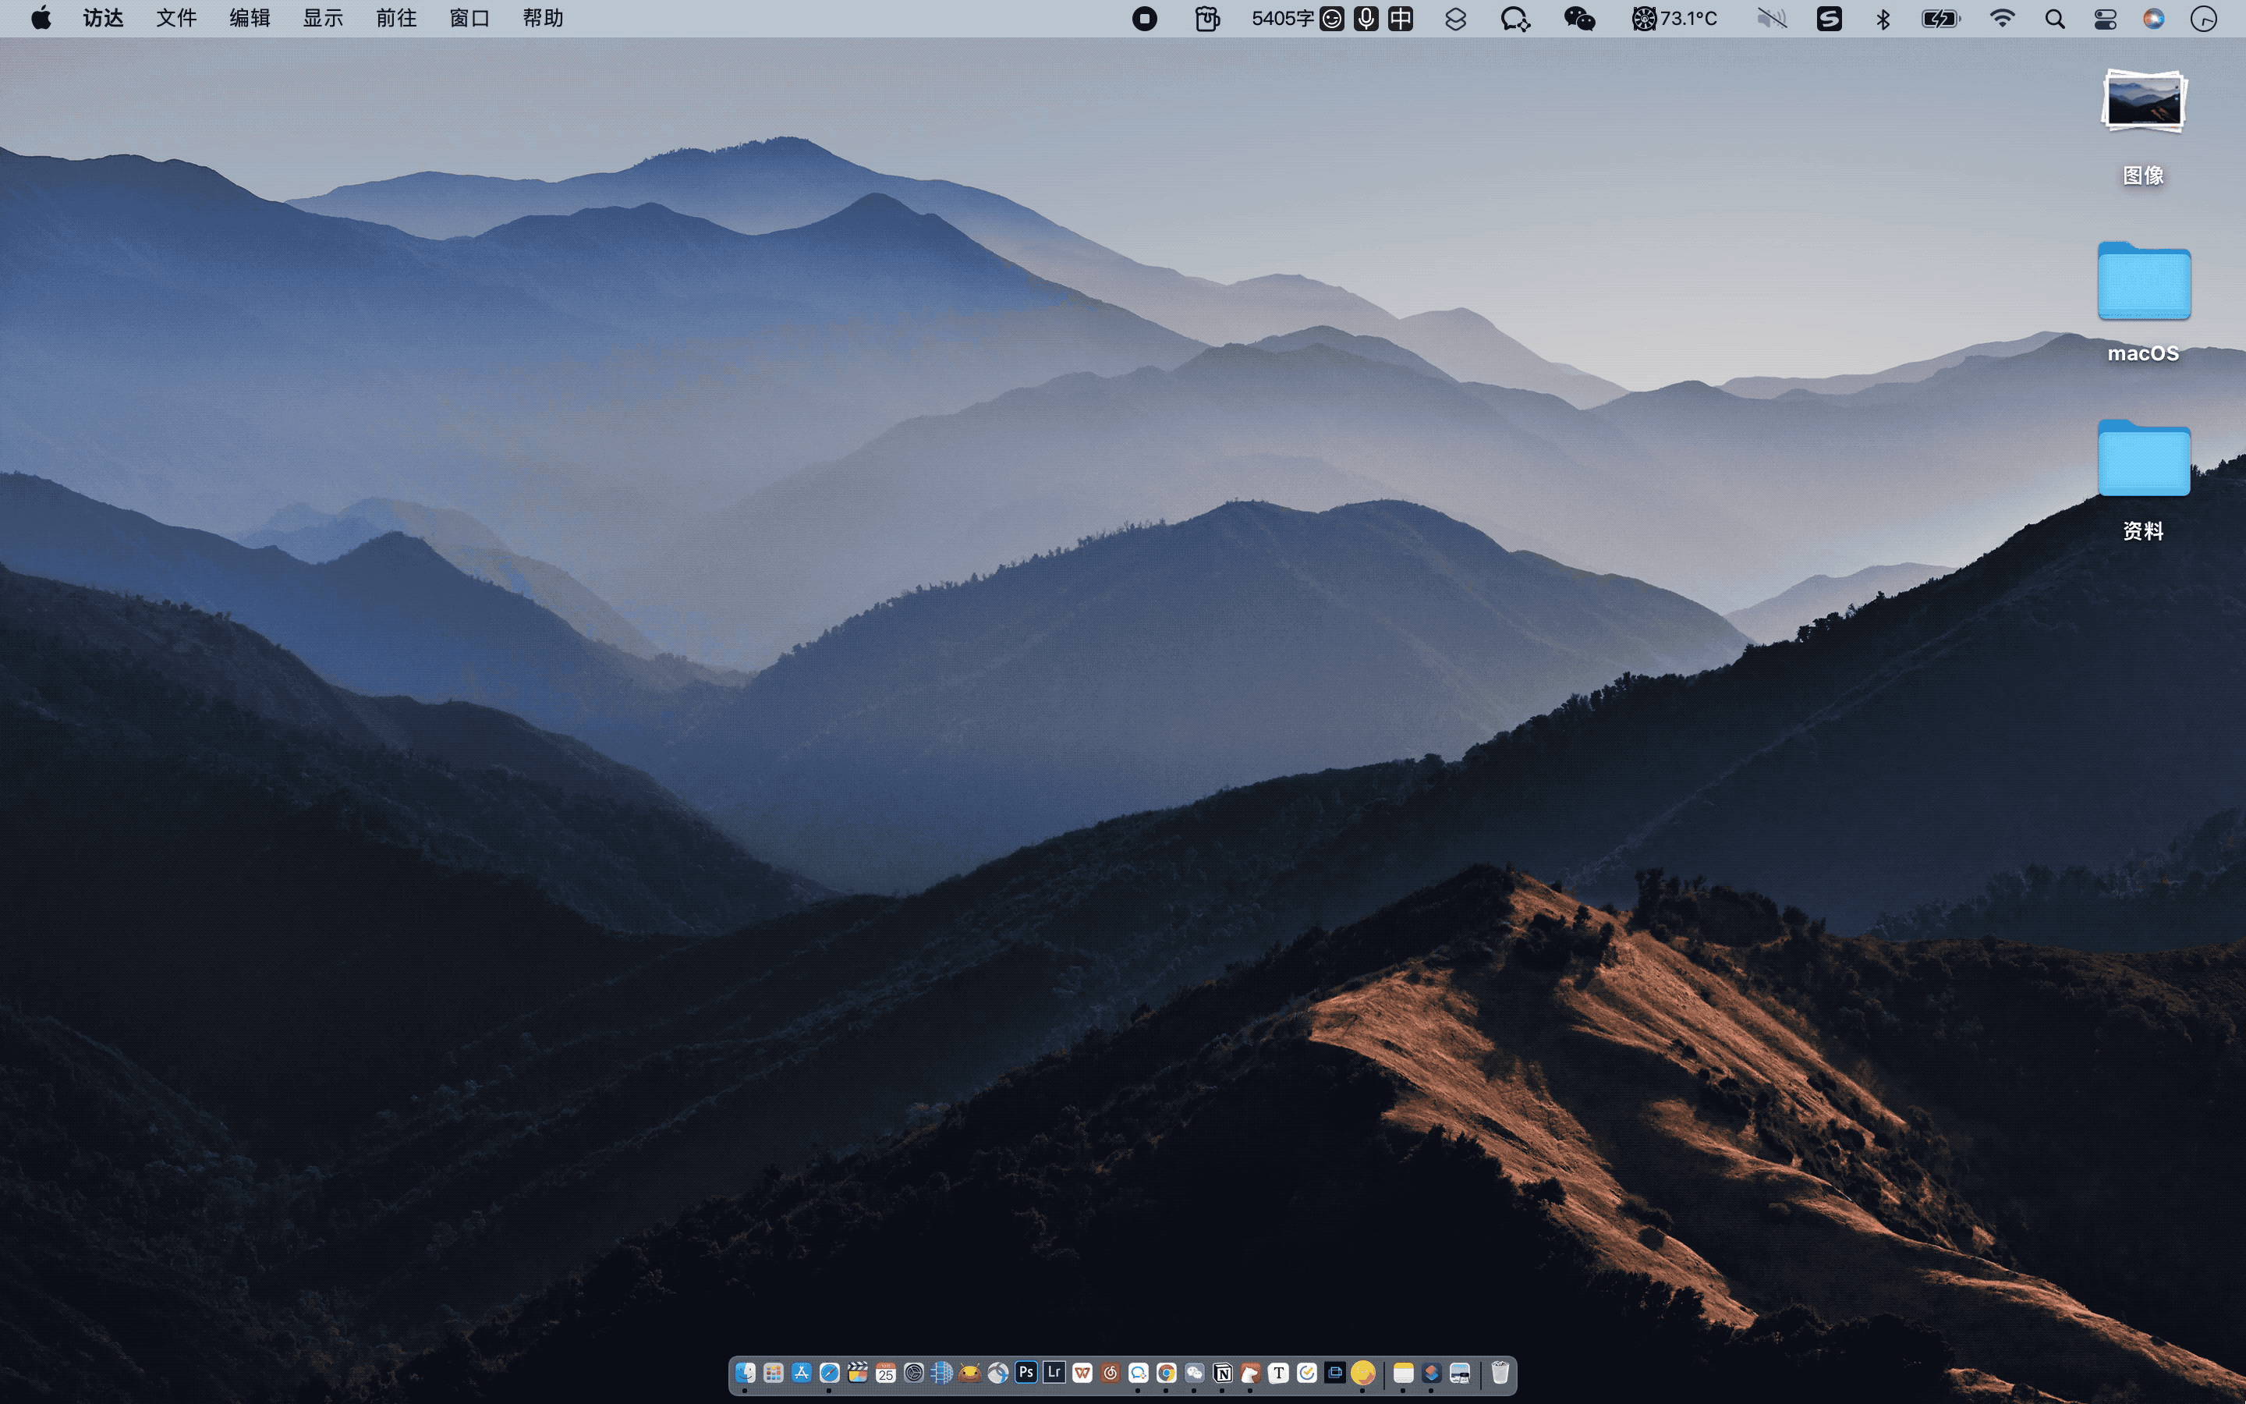Toggle Bluetooth from the menu bar
The height and width of the screenshot is (1404, 2246).
(1883, 19)
